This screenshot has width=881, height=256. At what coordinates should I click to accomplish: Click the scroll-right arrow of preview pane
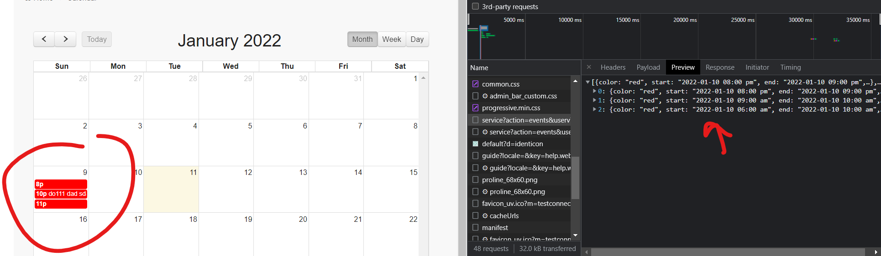pyautogui.click(x=876, y=252)
